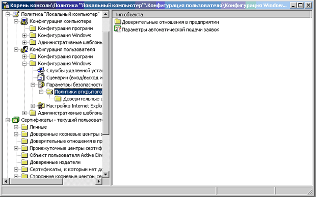
Task: Click the Тип объекта column header
Action: [212, 14]
